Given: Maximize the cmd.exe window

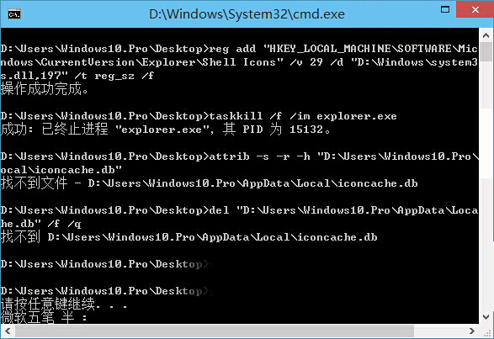Looking at the screenshot, I should [x=445, y=9].
